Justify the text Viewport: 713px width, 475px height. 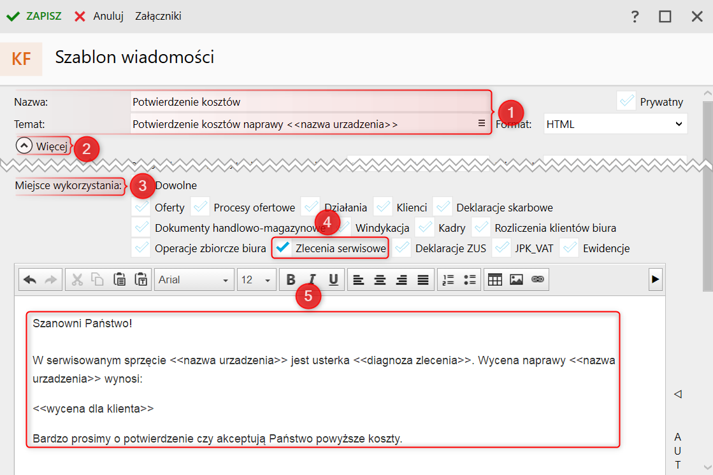pos(423,280)
